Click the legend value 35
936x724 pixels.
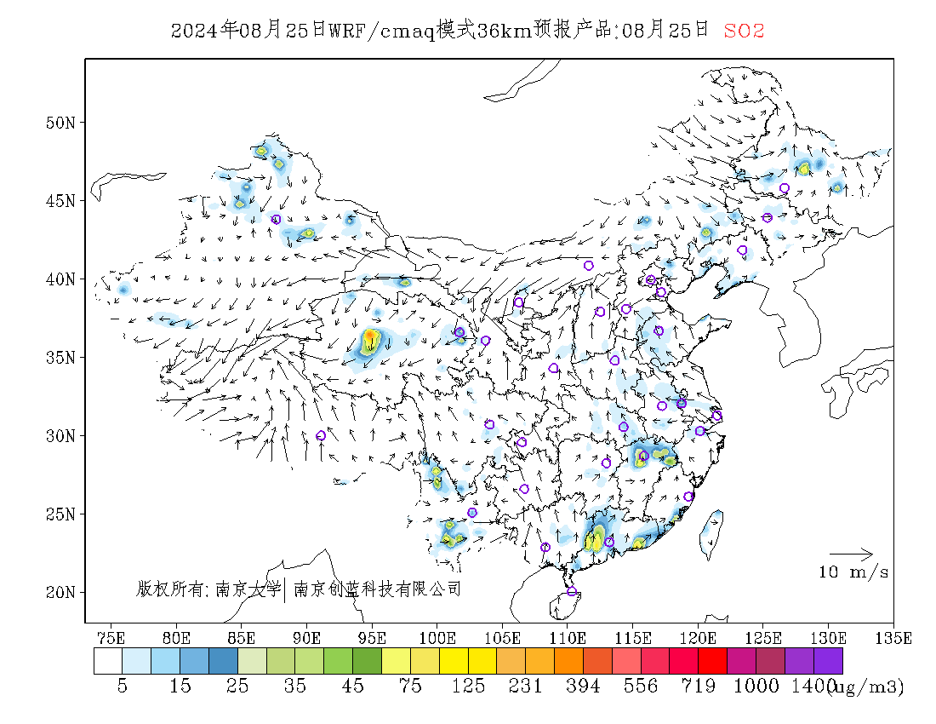[295, 686]
